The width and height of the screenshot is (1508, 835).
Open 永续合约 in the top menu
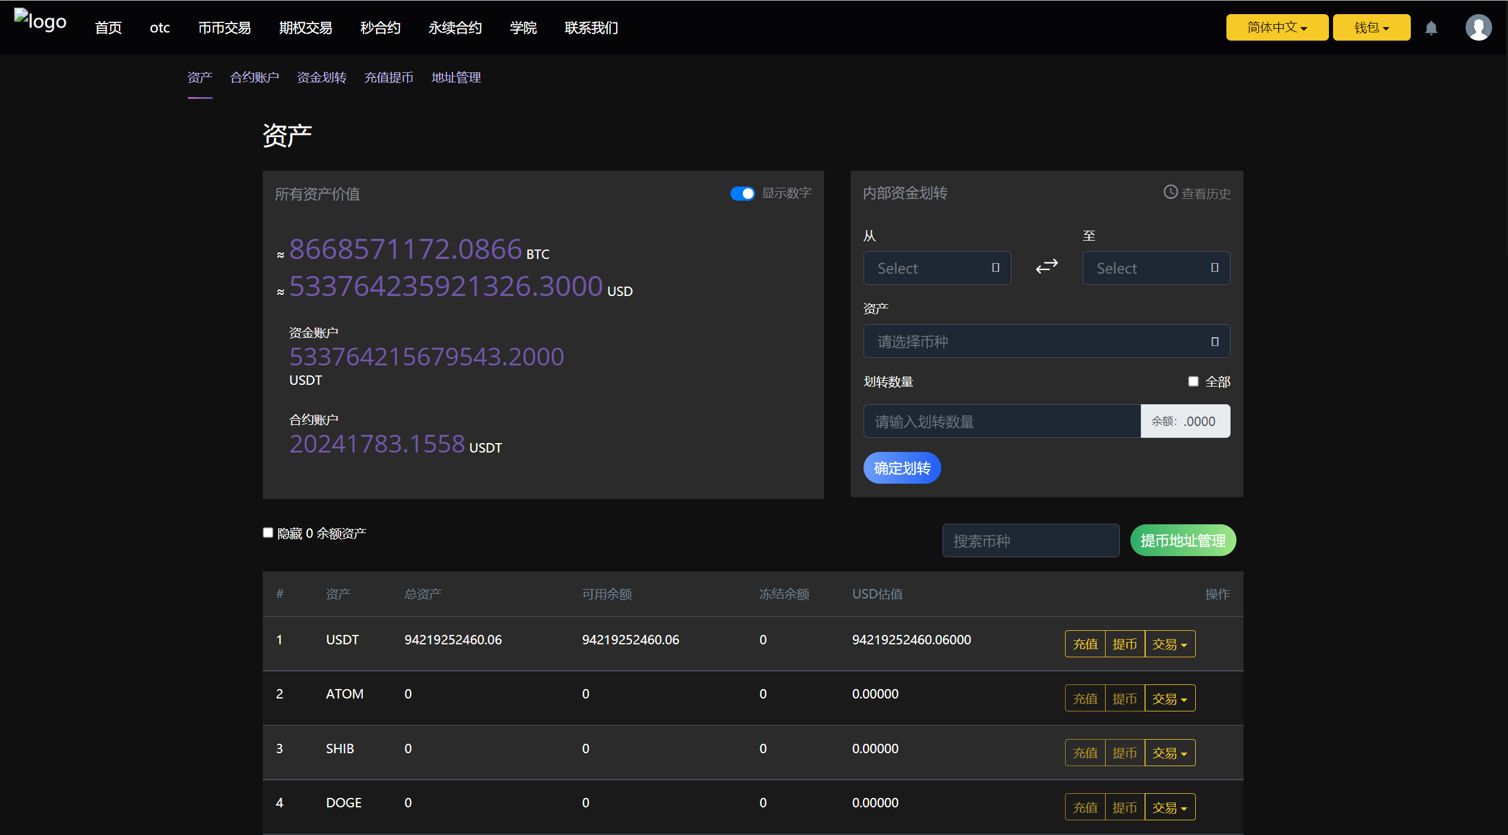tap(455, 28)
